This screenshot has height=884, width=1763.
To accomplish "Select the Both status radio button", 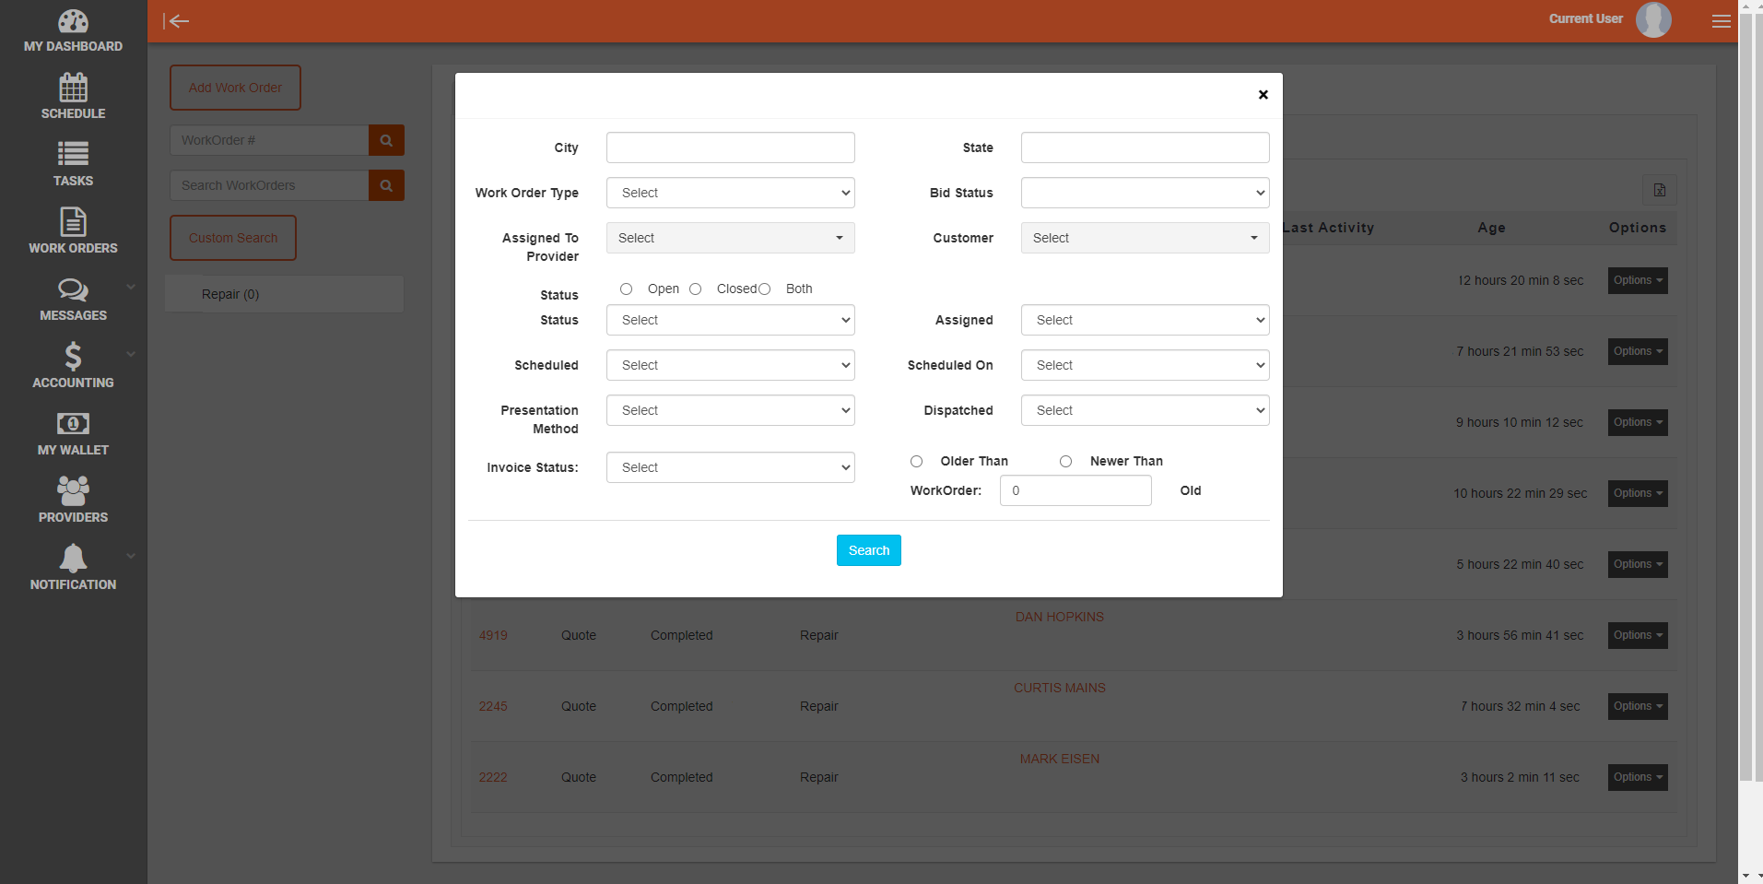I will (765, 289).
